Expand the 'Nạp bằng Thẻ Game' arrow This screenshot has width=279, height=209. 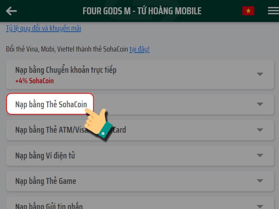260,181
